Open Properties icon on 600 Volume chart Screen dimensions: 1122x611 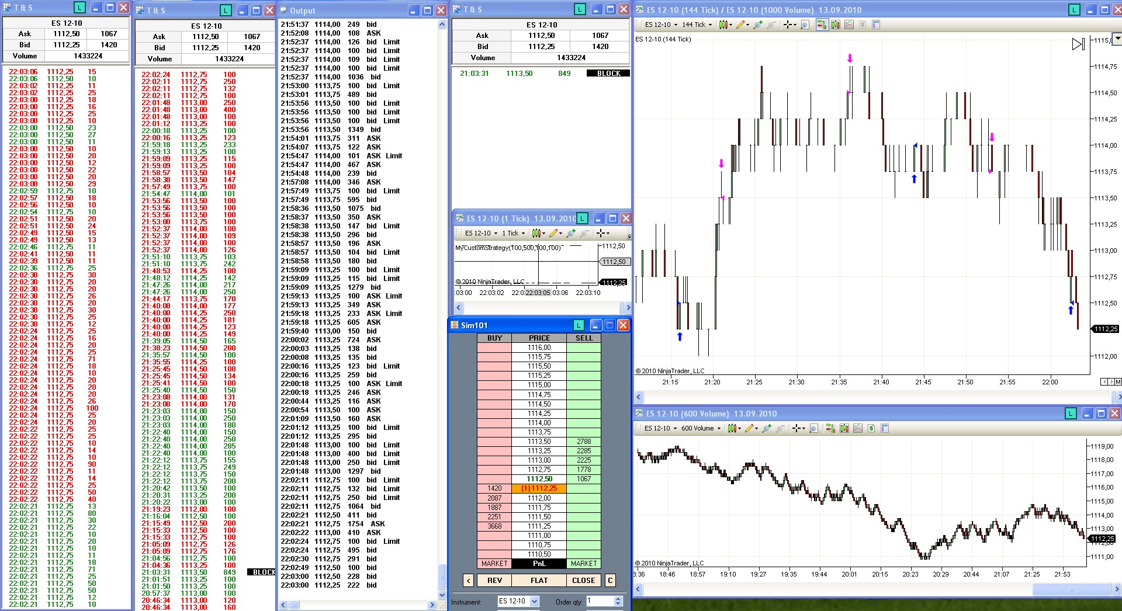[x=884, y=428]
